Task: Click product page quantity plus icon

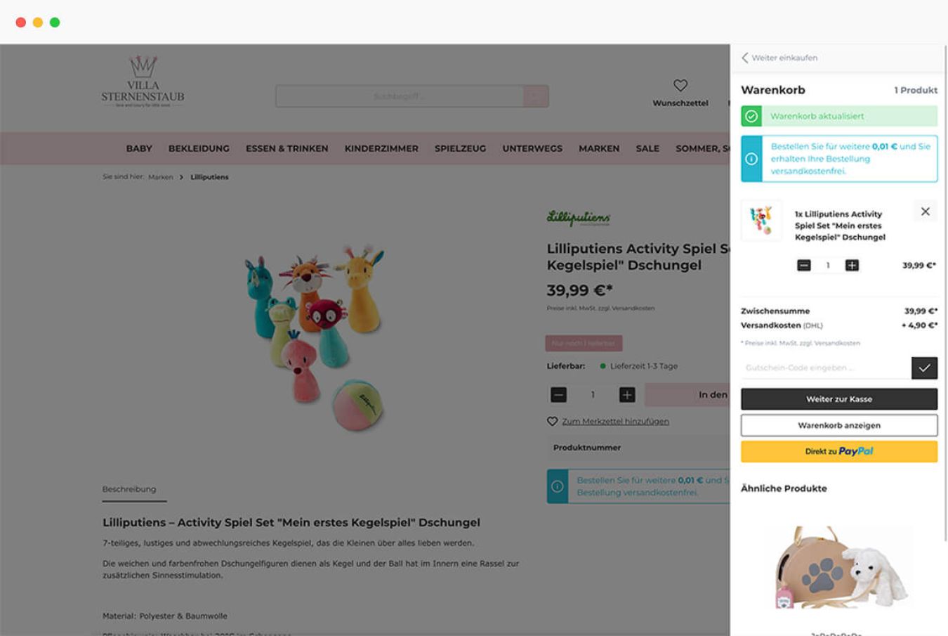Action: pyautogui.click(x=627, y=395)
